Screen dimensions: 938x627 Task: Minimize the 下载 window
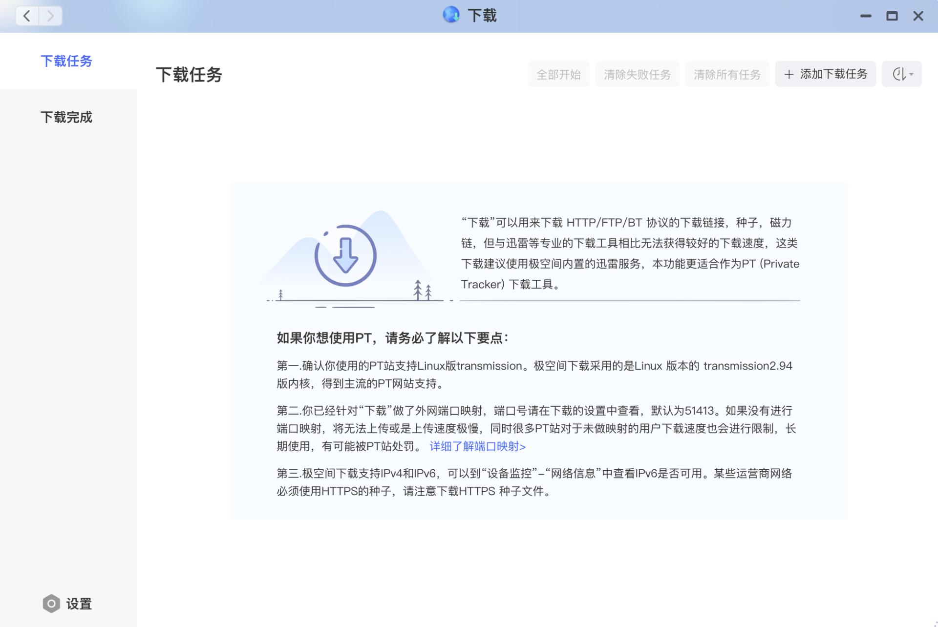[866, 16]
